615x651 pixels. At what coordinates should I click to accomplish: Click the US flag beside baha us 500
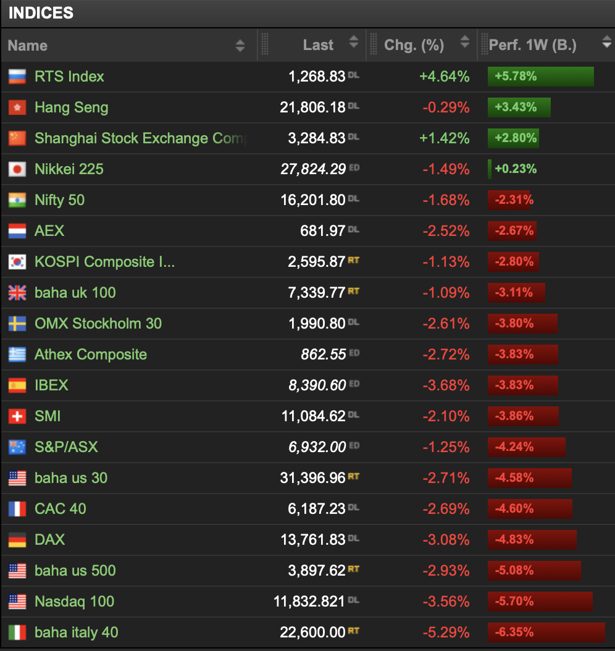(x=17, y=571)
